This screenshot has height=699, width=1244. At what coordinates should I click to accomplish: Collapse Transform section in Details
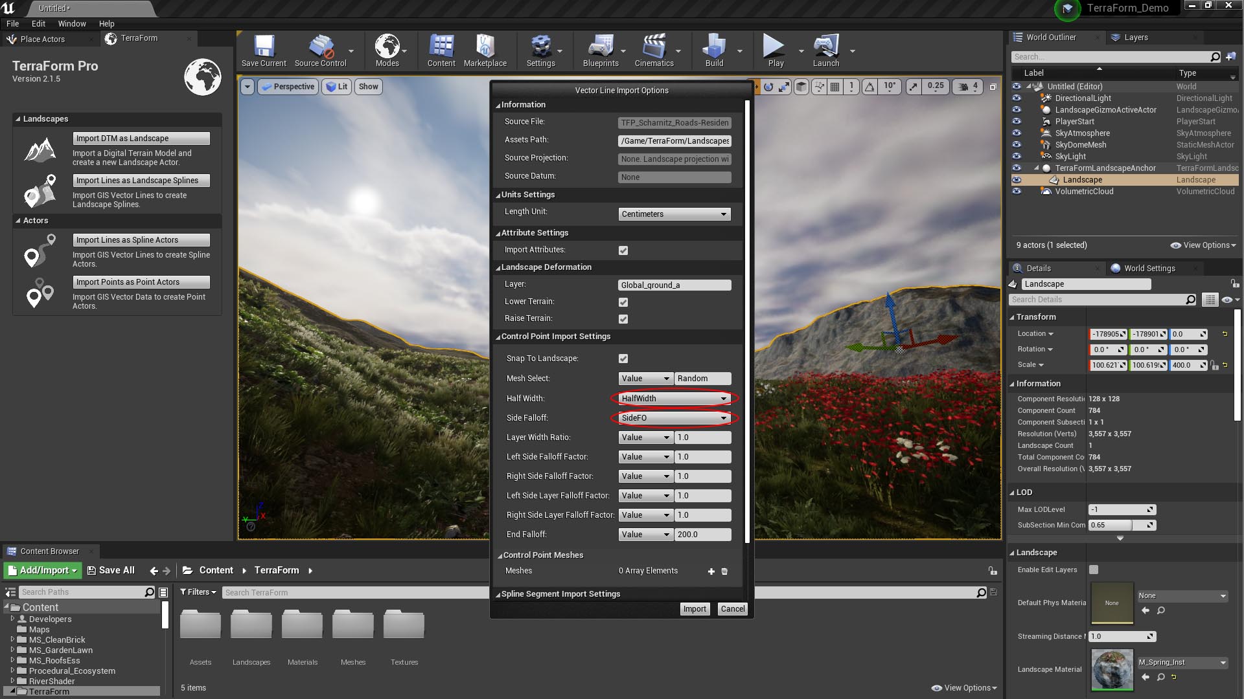pyautogui.click(x=1012, y=317)
